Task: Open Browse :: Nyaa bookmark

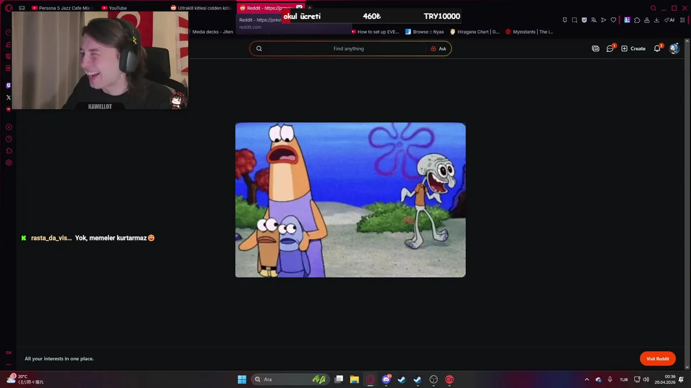Action: pos(424,32)
